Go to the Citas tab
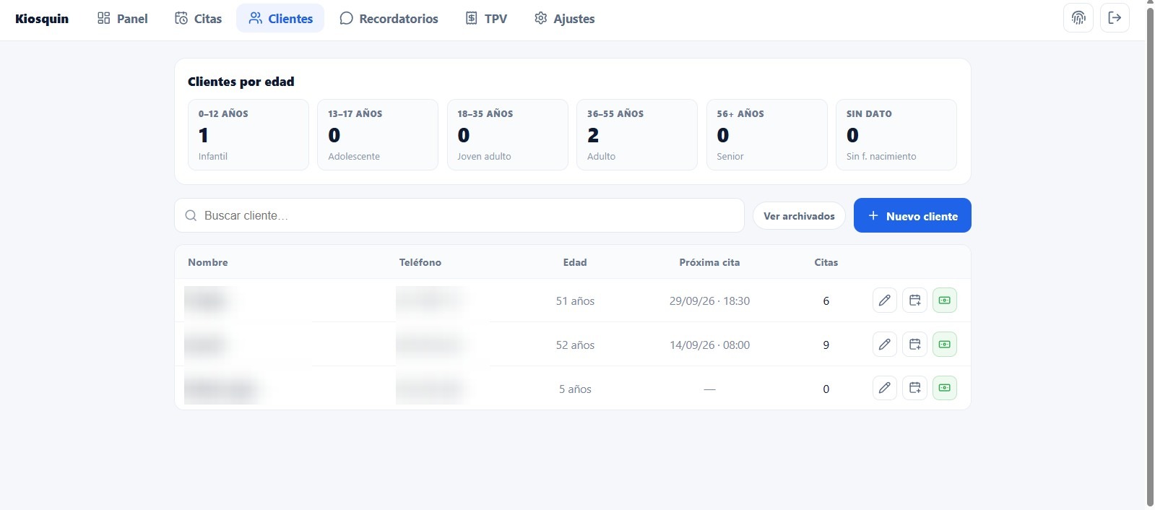The width and height of the screenshot is (1155, 510). (x=198, y=19)
